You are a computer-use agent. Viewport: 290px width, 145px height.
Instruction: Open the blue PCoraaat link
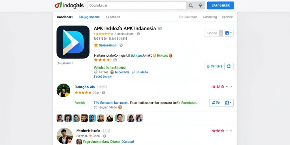128,142
